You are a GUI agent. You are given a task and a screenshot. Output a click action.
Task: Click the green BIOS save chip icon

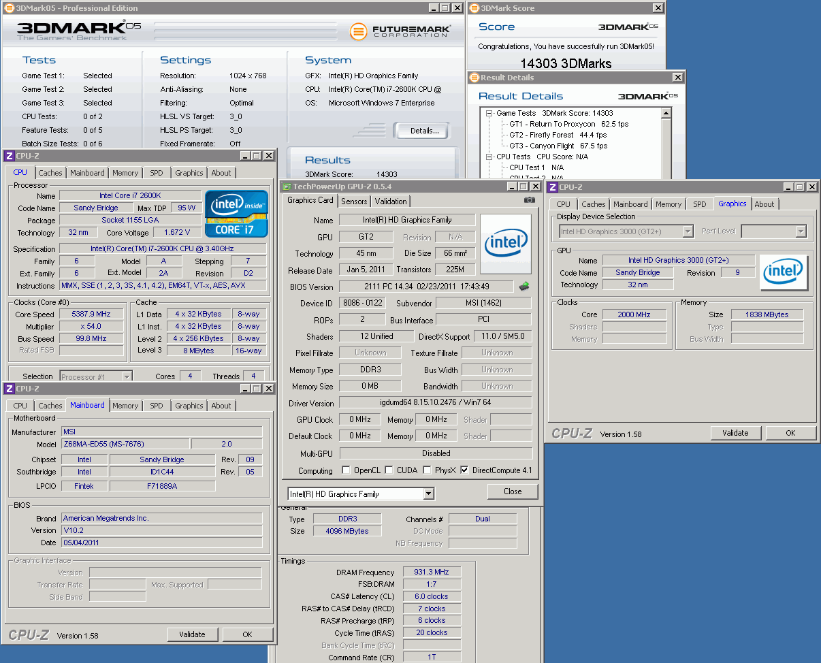(x=524, y=286)
